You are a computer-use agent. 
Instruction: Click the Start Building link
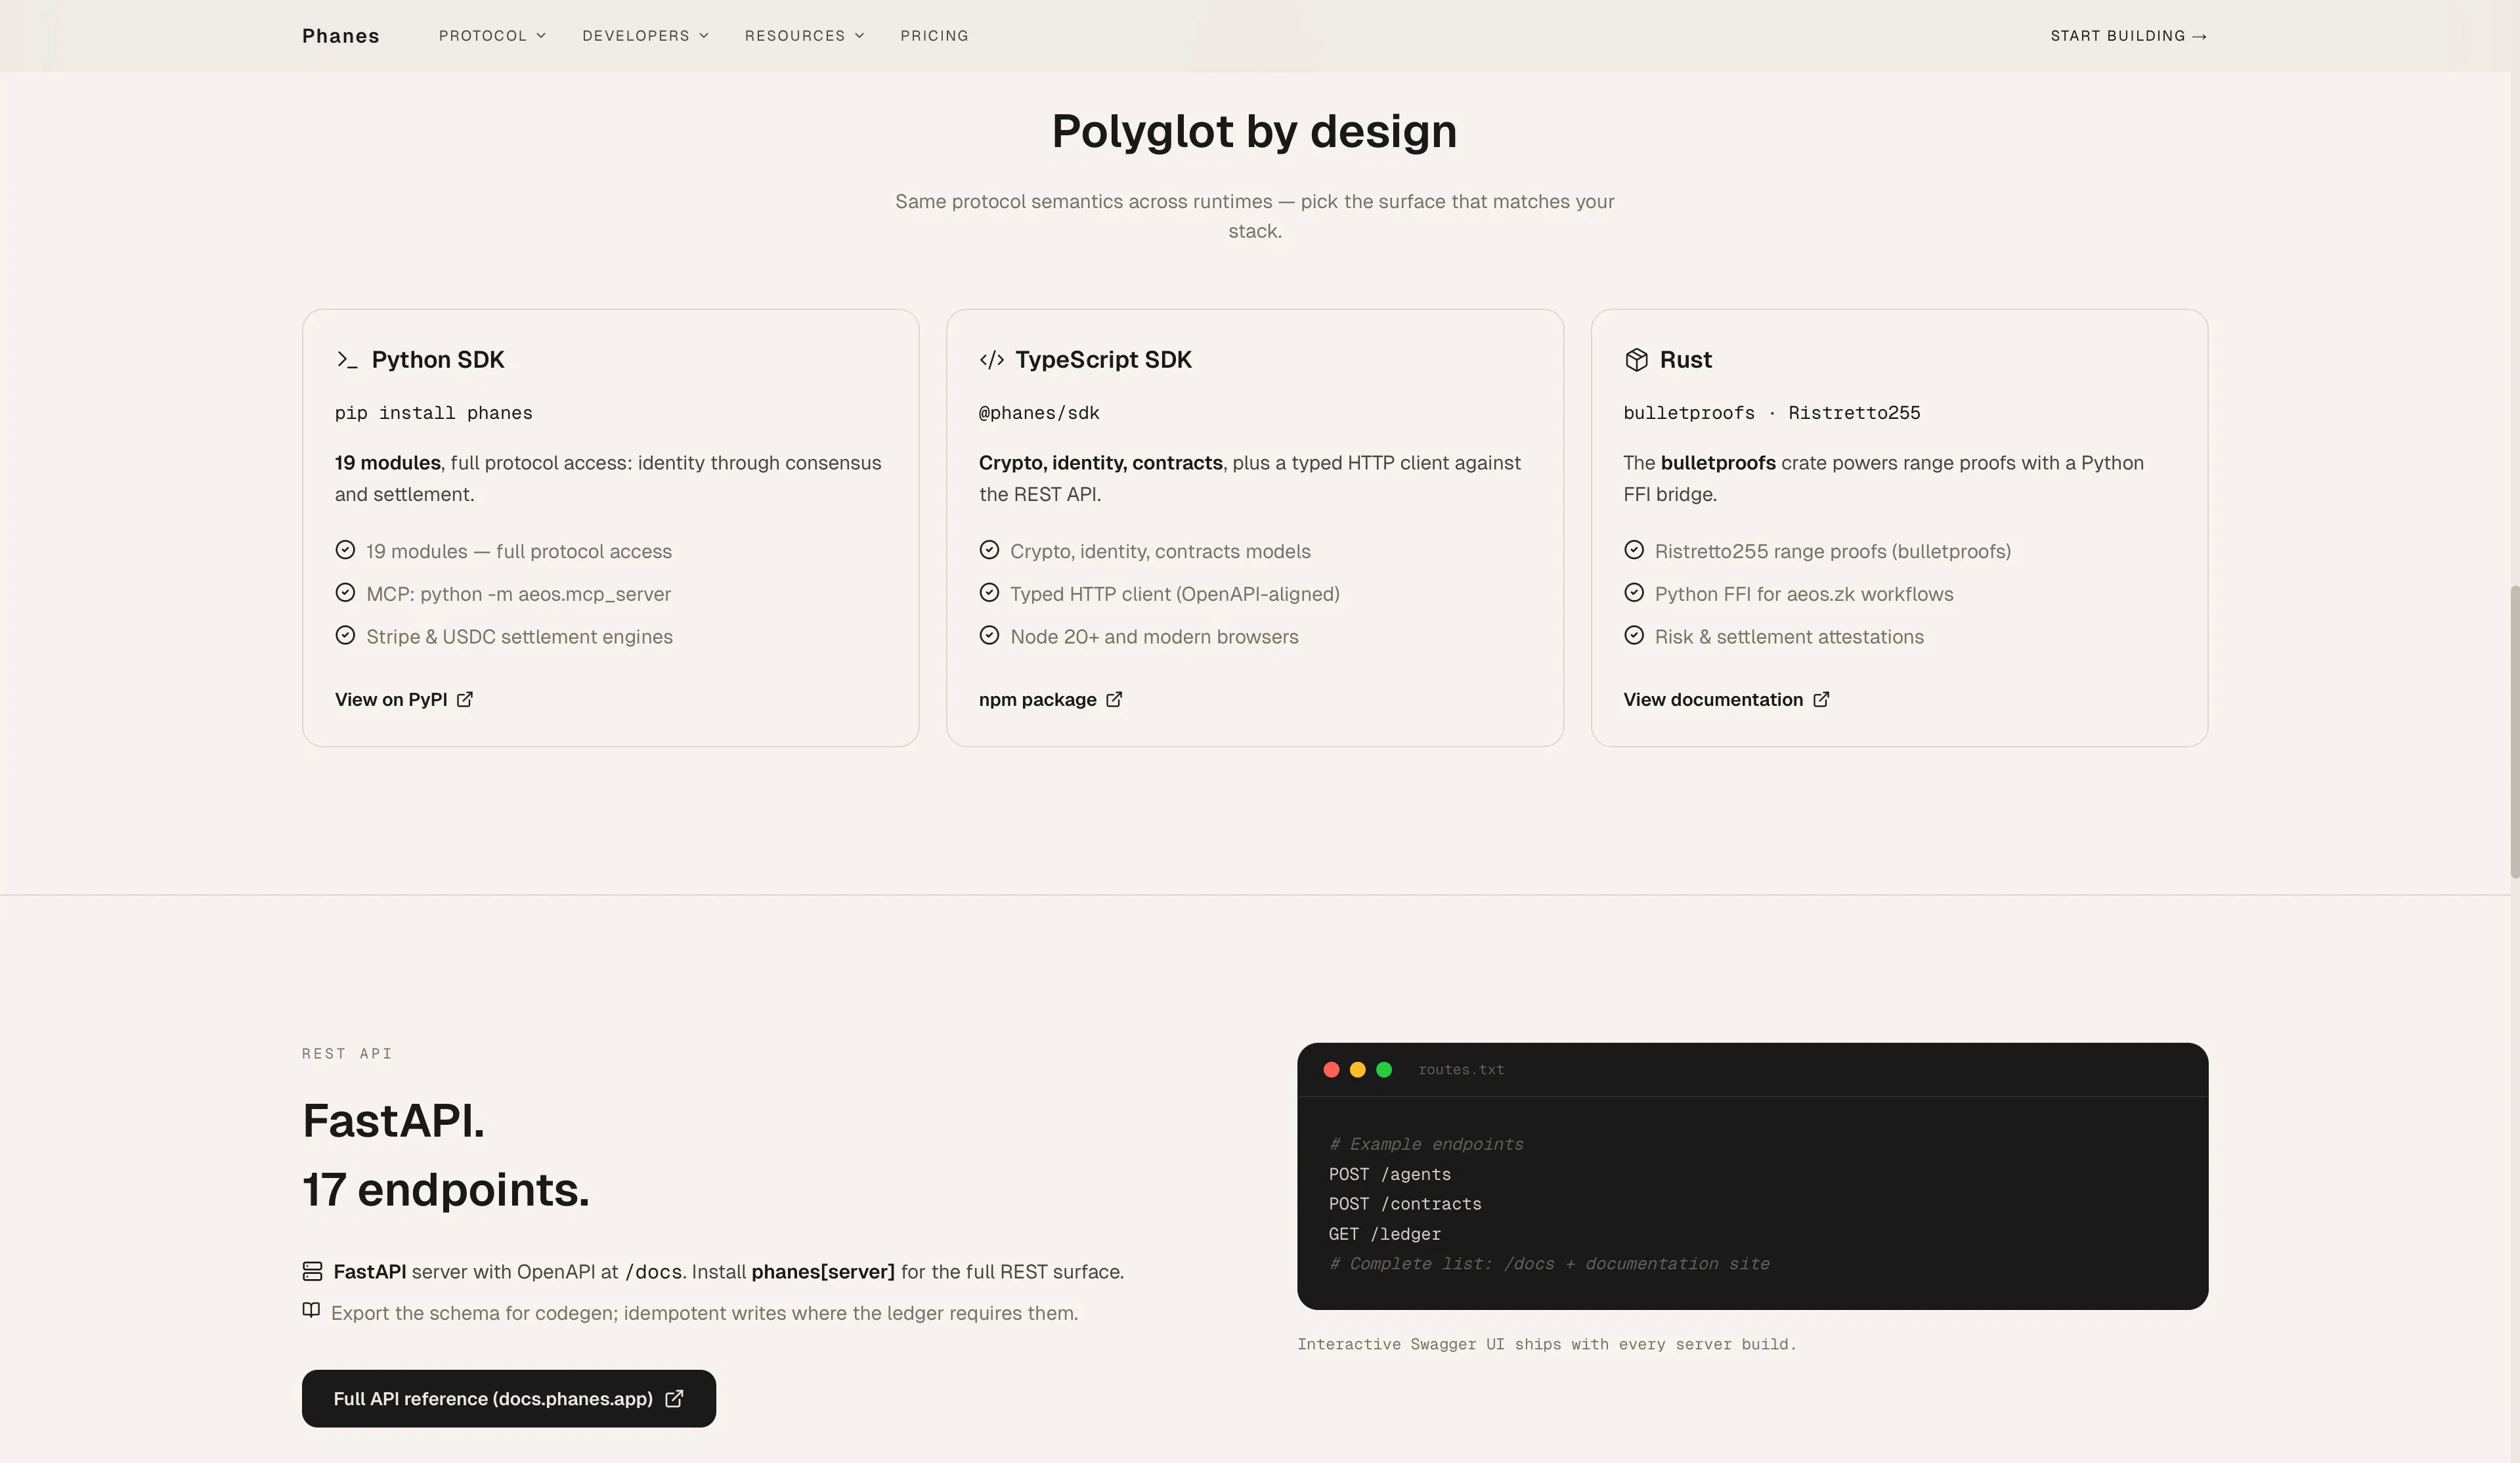[2128, 36]
